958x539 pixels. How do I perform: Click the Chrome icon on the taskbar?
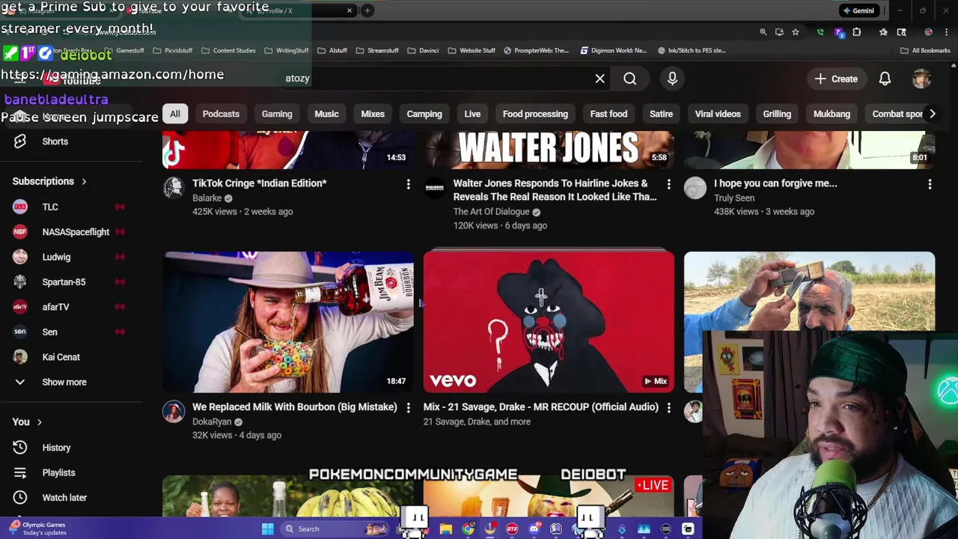point(468,529)
